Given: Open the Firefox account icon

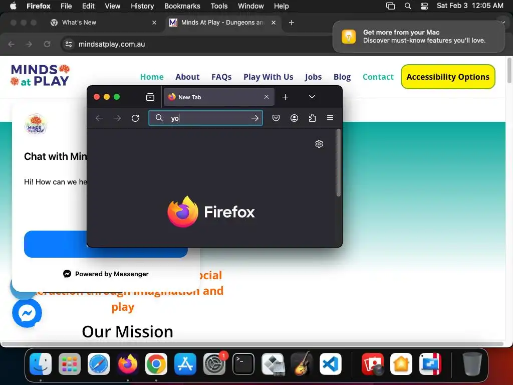Looking at the screenshot, I should tap(294, 118).
